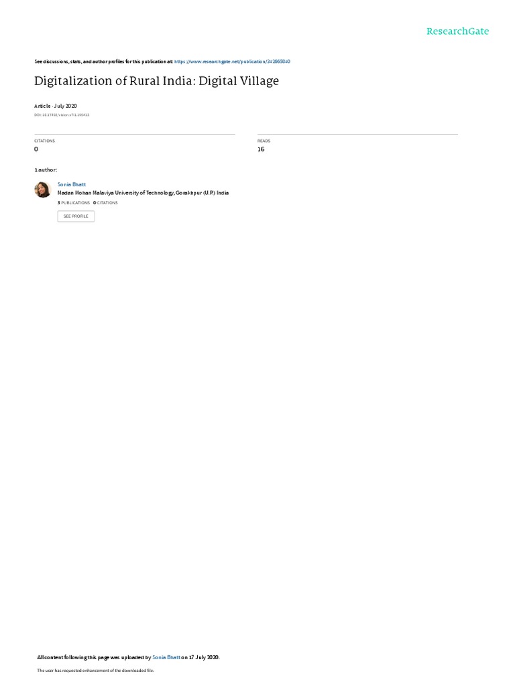Click the SEE PROFILE button
Screen dimensions: 515x686
coord(76,216)
